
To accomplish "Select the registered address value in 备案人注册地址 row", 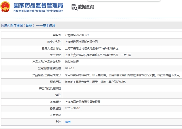I will tap(92, 48).
